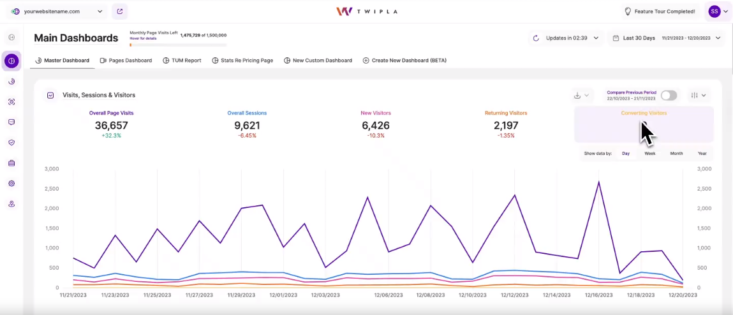
Task: Open the settings gear in sidebar
Action: point(11,184)
